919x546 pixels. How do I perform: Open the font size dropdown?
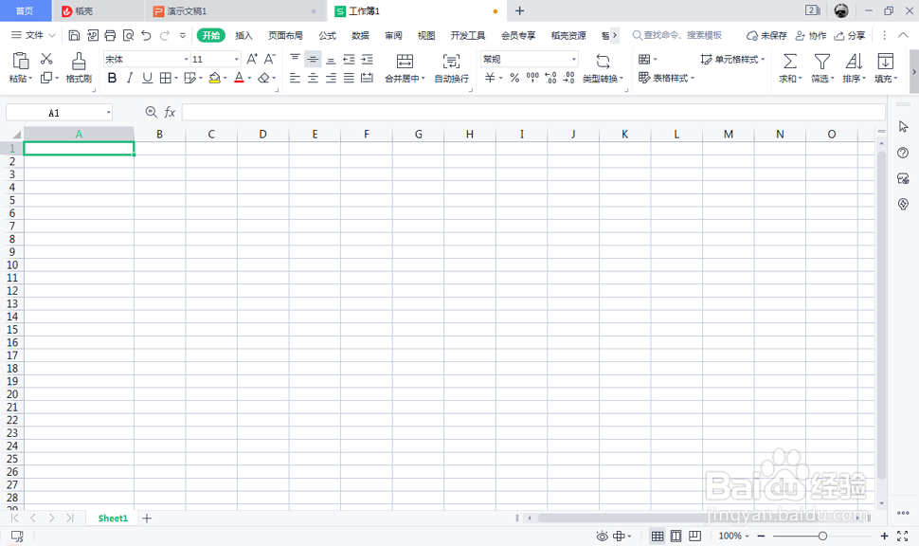(x=235, y=59)
